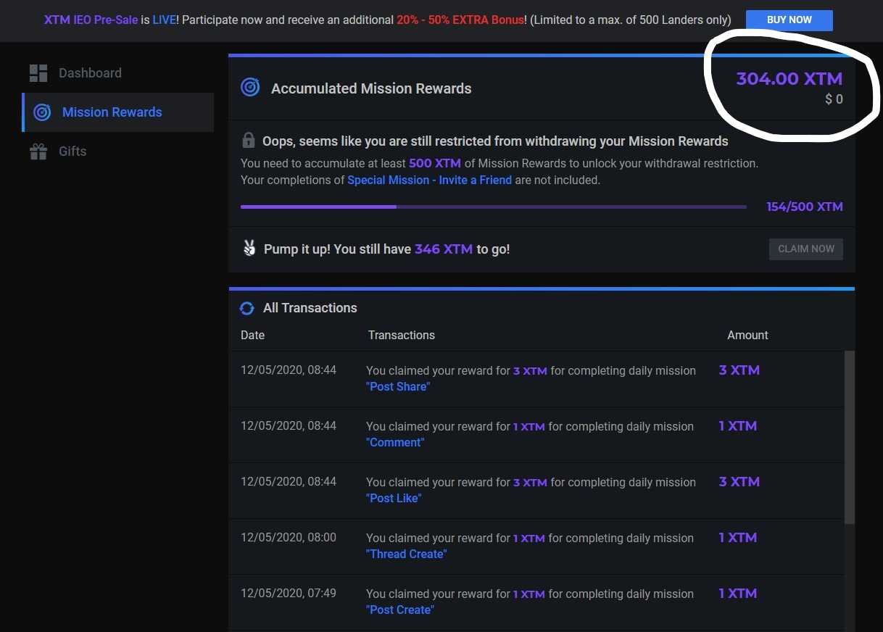Open the Special Mission - Invite a Friend link
This screenshot has width=883, height=632.
point(429,180)
